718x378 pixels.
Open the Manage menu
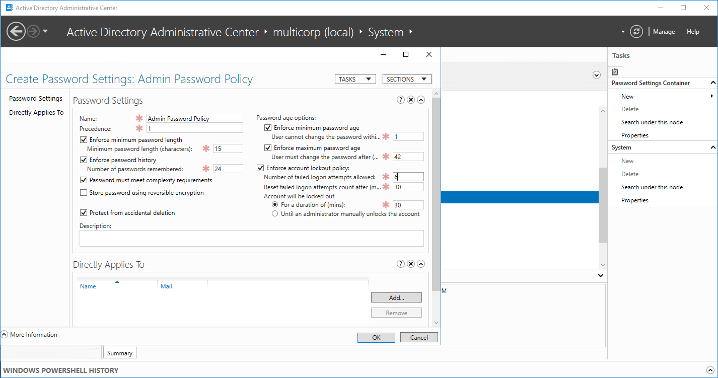[x=664, y=32]
